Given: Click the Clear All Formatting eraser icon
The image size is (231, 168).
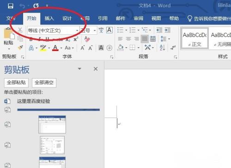Looking at the screenshot, I should click(87, 39).
